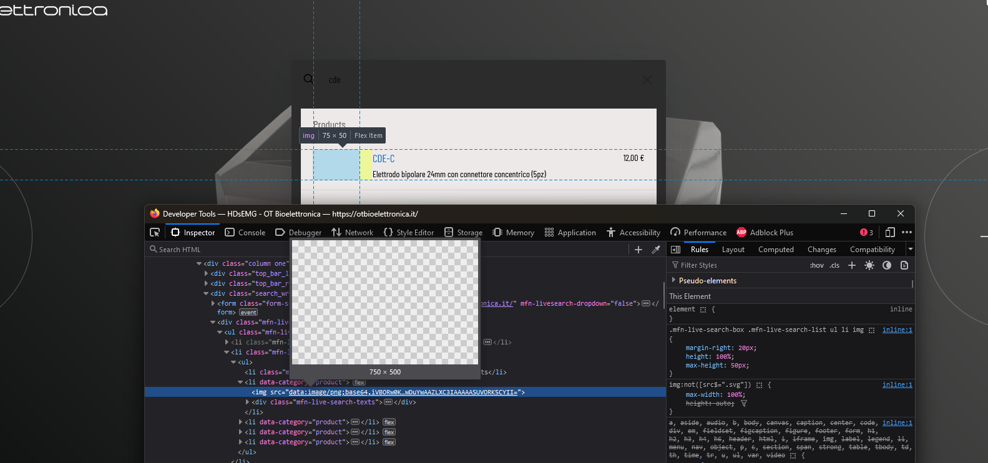Highlight elements matching img:not selector
This screenshot has height=463, width=988.
[x=760, y=385]
